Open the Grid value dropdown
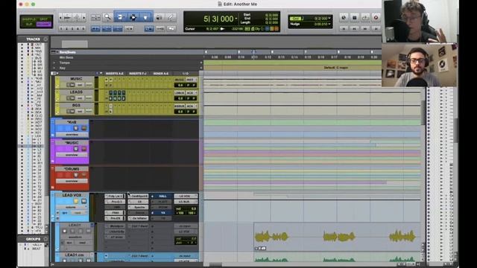The width and height of the screenshot is (477, 268). click(x=329, y=19)
